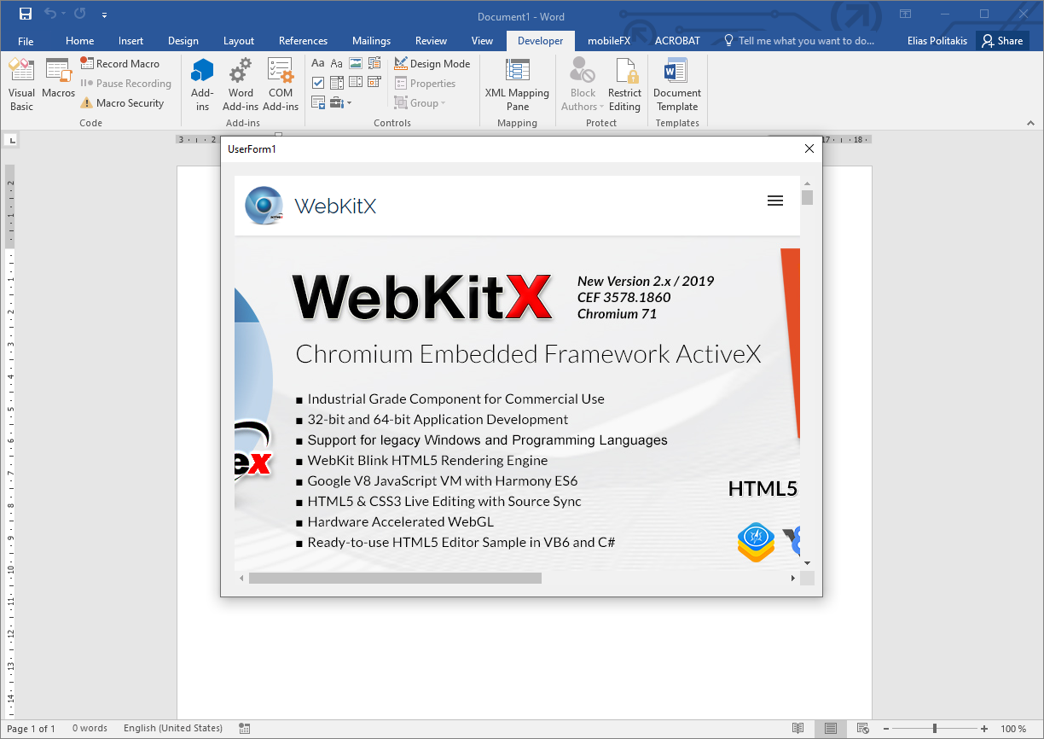Collapse the ribbon with arrow

pos(1031,123)
